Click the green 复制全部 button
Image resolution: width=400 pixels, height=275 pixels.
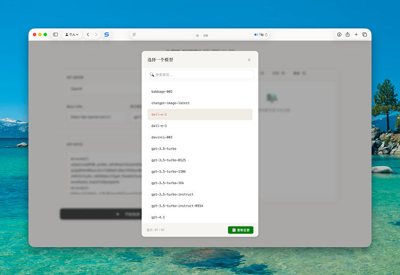click(x=241, y=230)
